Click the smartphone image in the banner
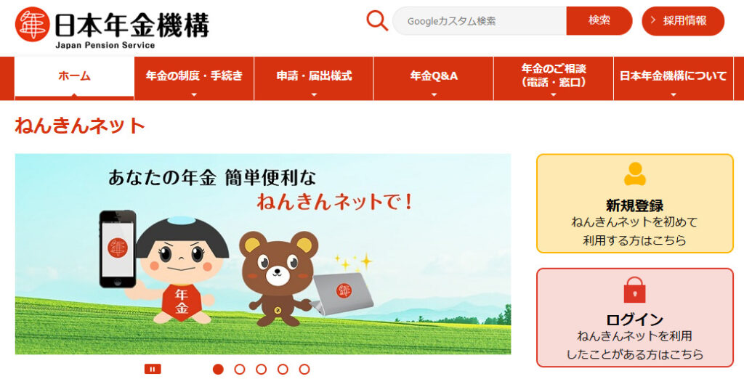 pos(117,248)
